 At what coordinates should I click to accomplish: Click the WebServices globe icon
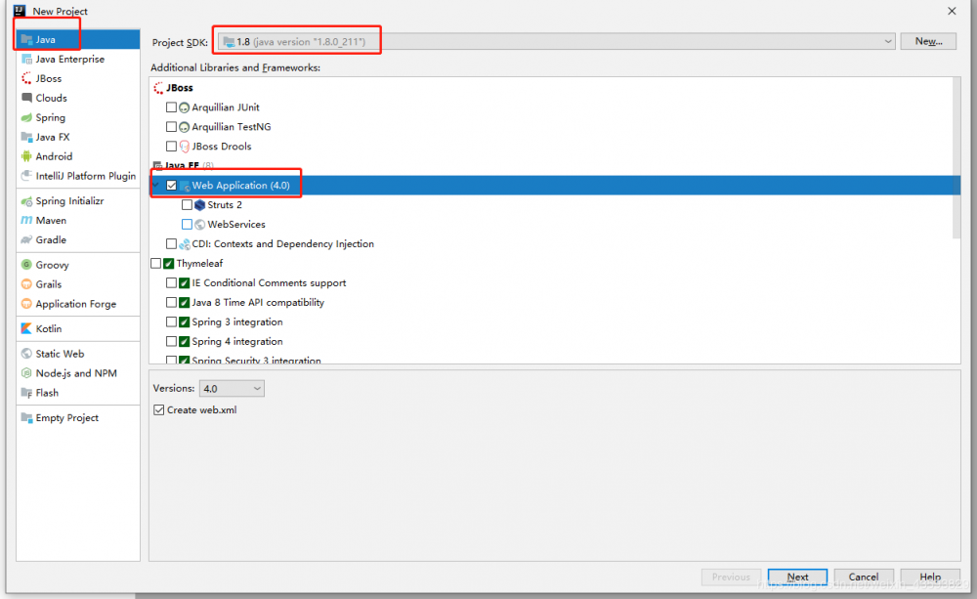pyautogui.click(x=200, y=225)
